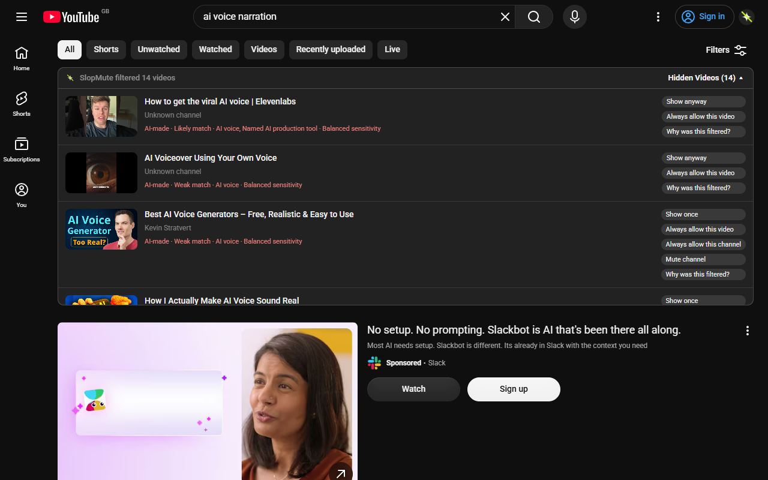Open the Slack ad video thumbnail

[x=208, y=401]
